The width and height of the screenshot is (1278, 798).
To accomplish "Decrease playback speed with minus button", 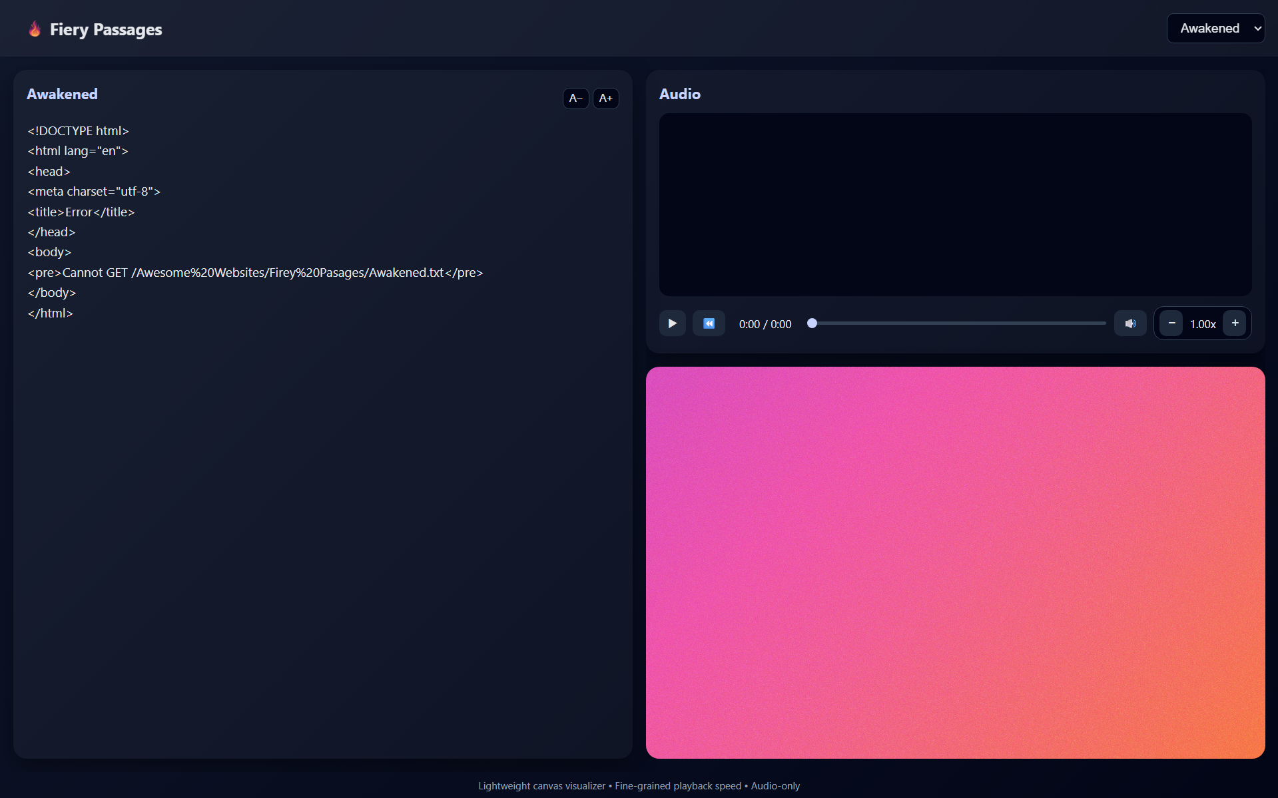I will point(1171,323).
